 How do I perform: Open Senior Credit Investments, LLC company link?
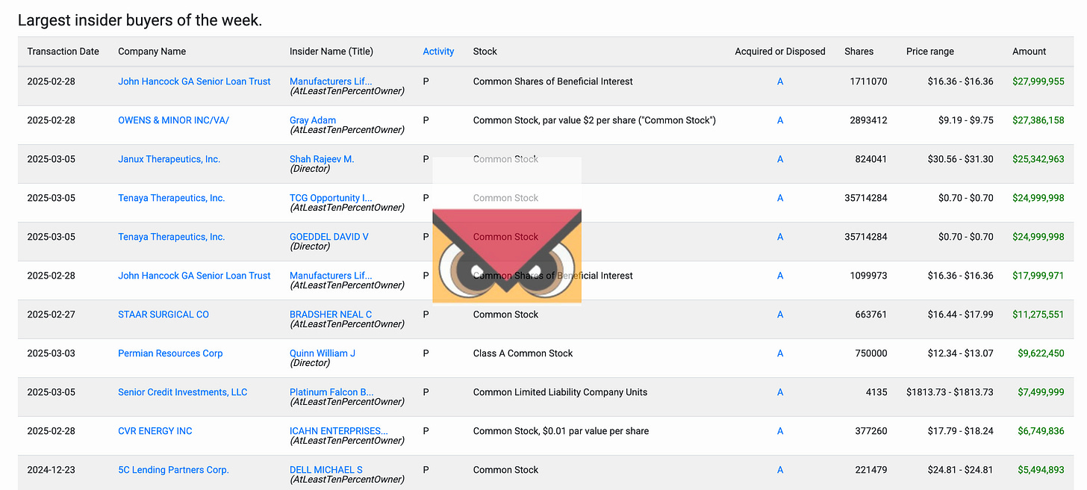[x=182, y=392]
